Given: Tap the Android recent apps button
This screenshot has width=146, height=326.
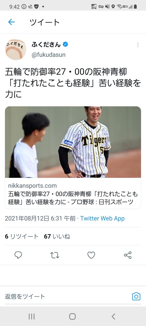Looking at the screenshot, I should (31, 317).
